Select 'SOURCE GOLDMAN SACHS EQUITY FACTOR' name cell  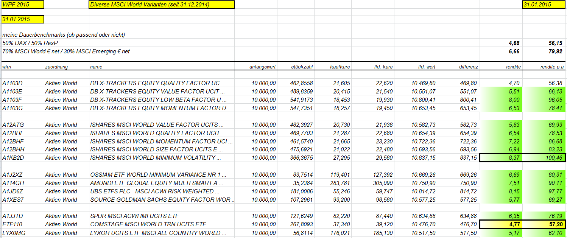[162, 199]
